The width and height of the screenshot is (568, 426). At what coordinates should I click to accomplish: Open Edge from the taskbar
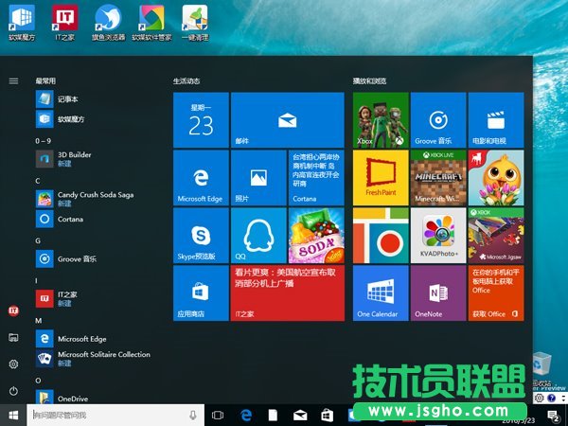click(246, 416)
